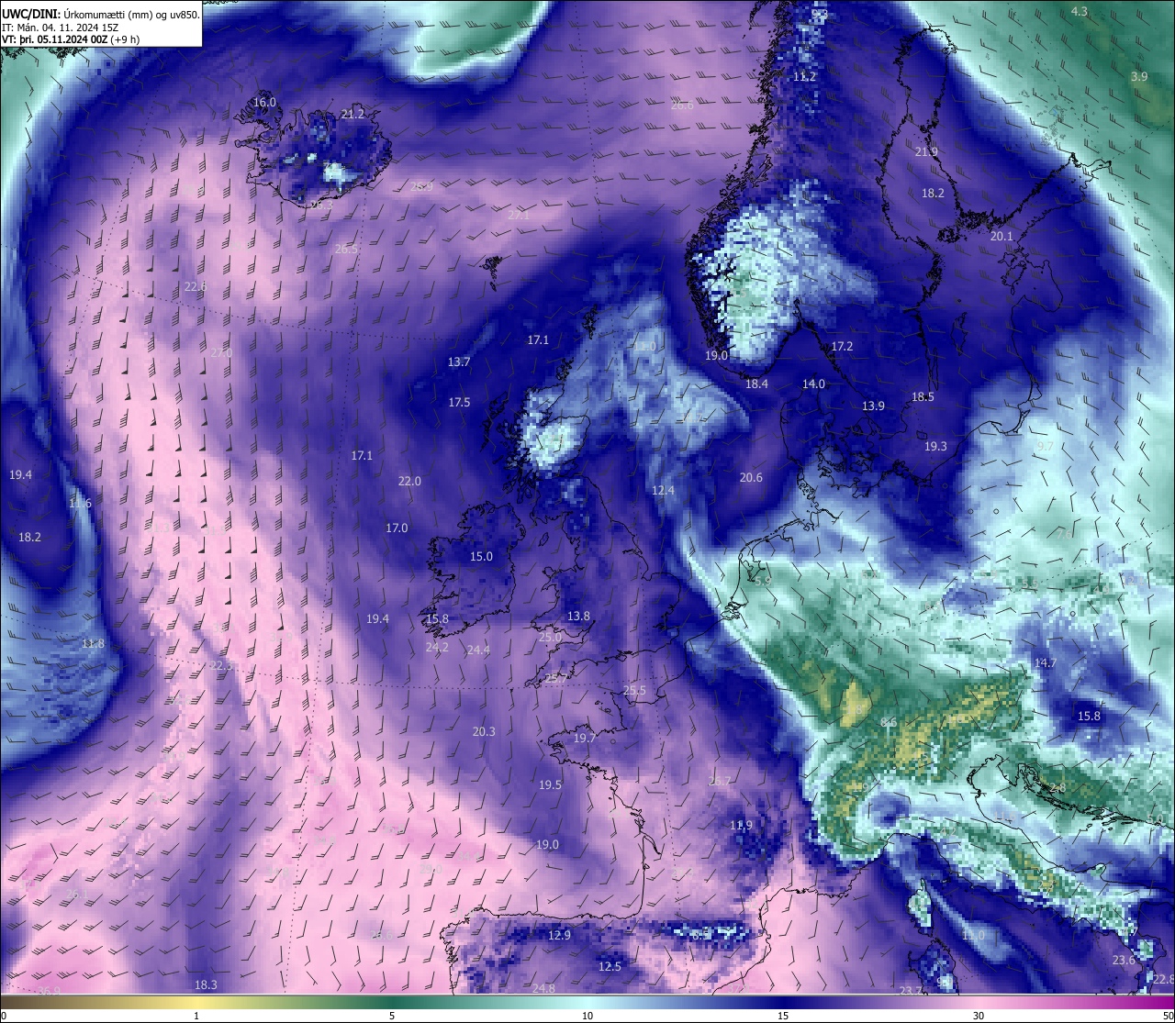Click the 18.4 value south of Norway
1175x1023 pixels.
point(756,384)
